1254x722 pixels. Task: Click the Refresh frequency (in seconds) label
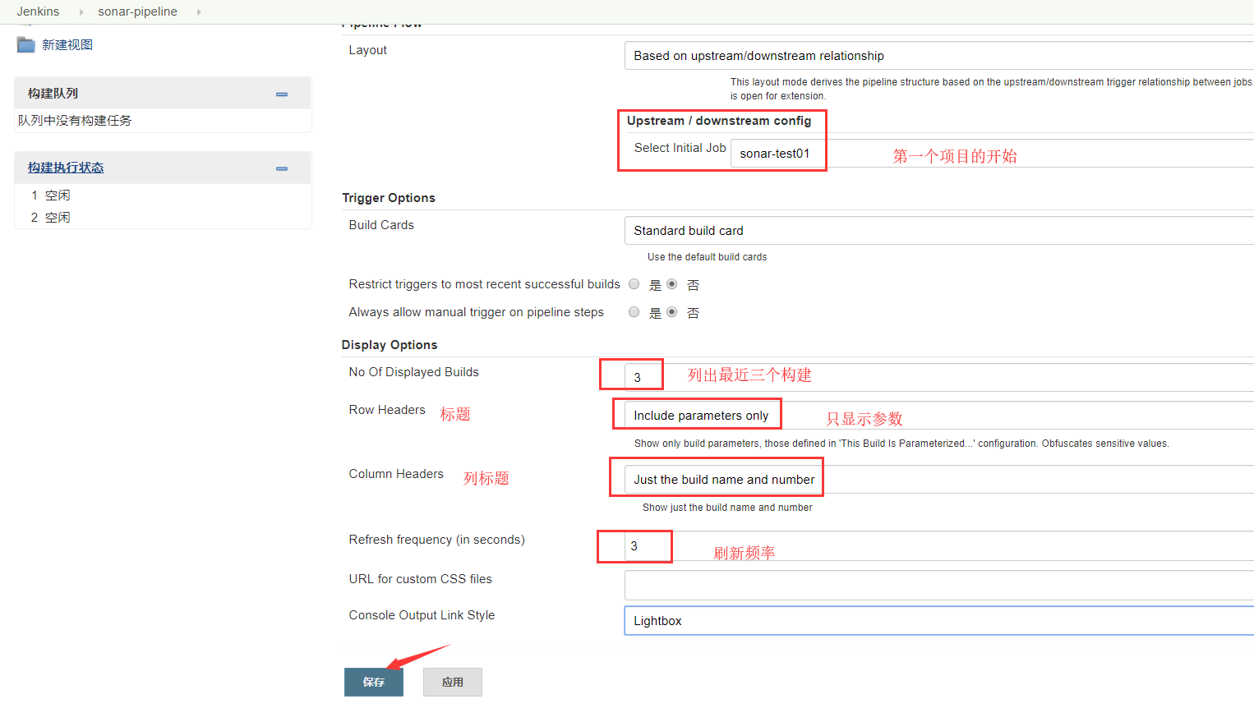coord(436,540)
